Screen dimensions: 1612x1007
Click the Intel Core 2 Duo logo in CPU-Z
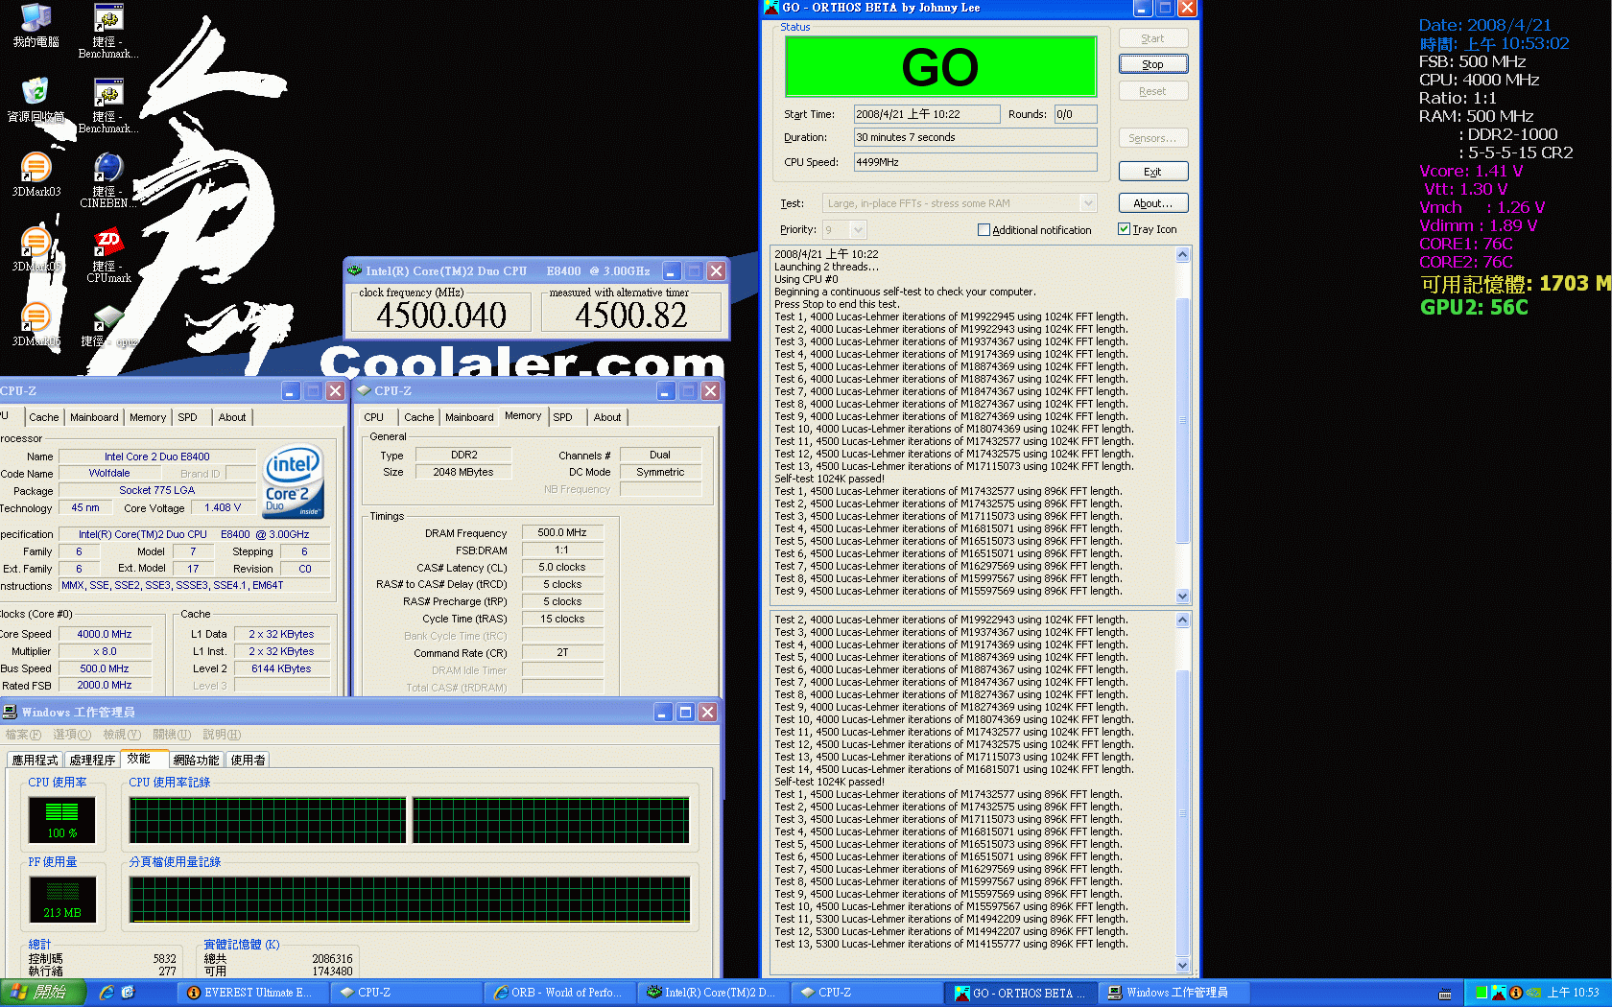(294, 481)
